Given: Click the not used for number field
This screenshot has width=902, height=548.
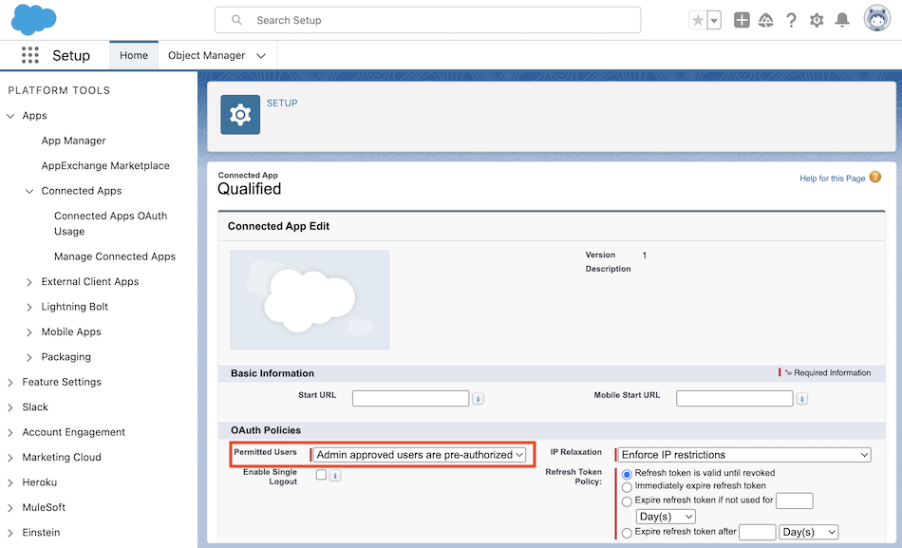Looking at the screenshot, I should pyautogui.click(x=794, y=501).
